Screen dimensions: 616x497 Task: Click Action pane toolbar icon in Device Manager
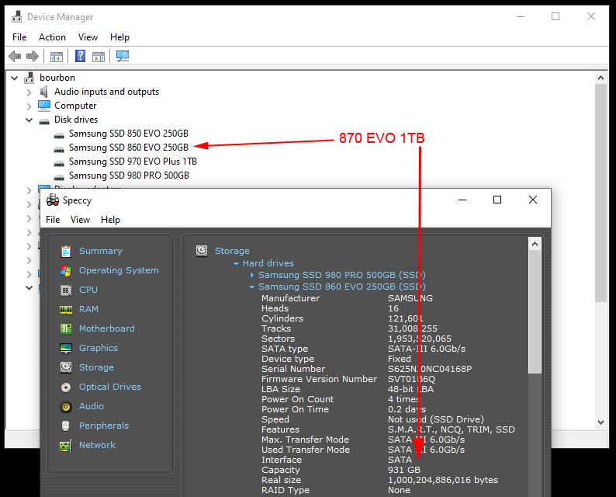coord(99,57)
